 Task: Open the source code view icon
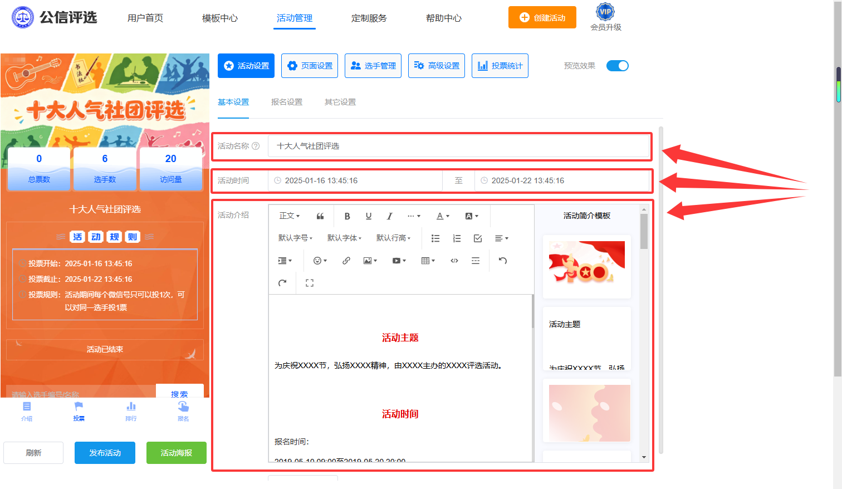[454, 261]
